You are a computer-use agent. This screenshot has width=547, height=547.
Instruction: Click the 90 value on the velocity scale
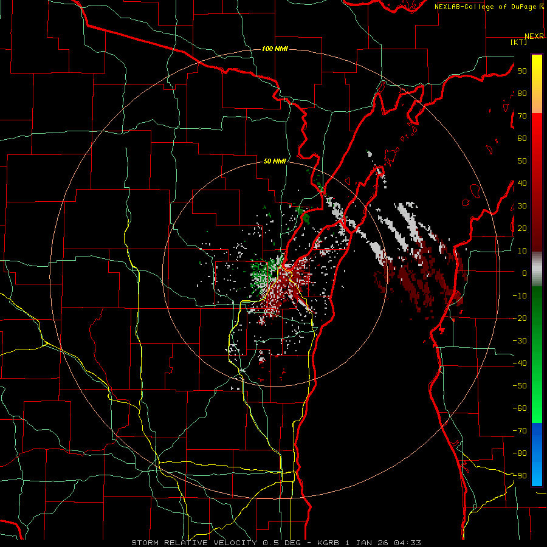click(x=522, y=71)
